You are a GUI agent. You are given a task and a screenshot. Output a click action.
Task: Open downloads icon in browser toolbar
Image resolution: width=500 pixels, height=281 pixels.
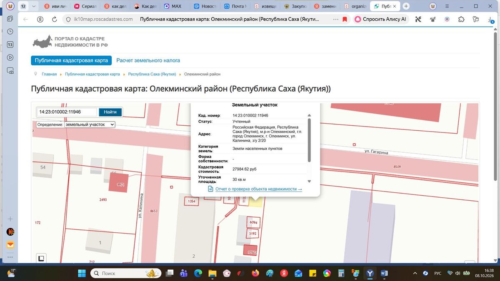tap(490, 19)
